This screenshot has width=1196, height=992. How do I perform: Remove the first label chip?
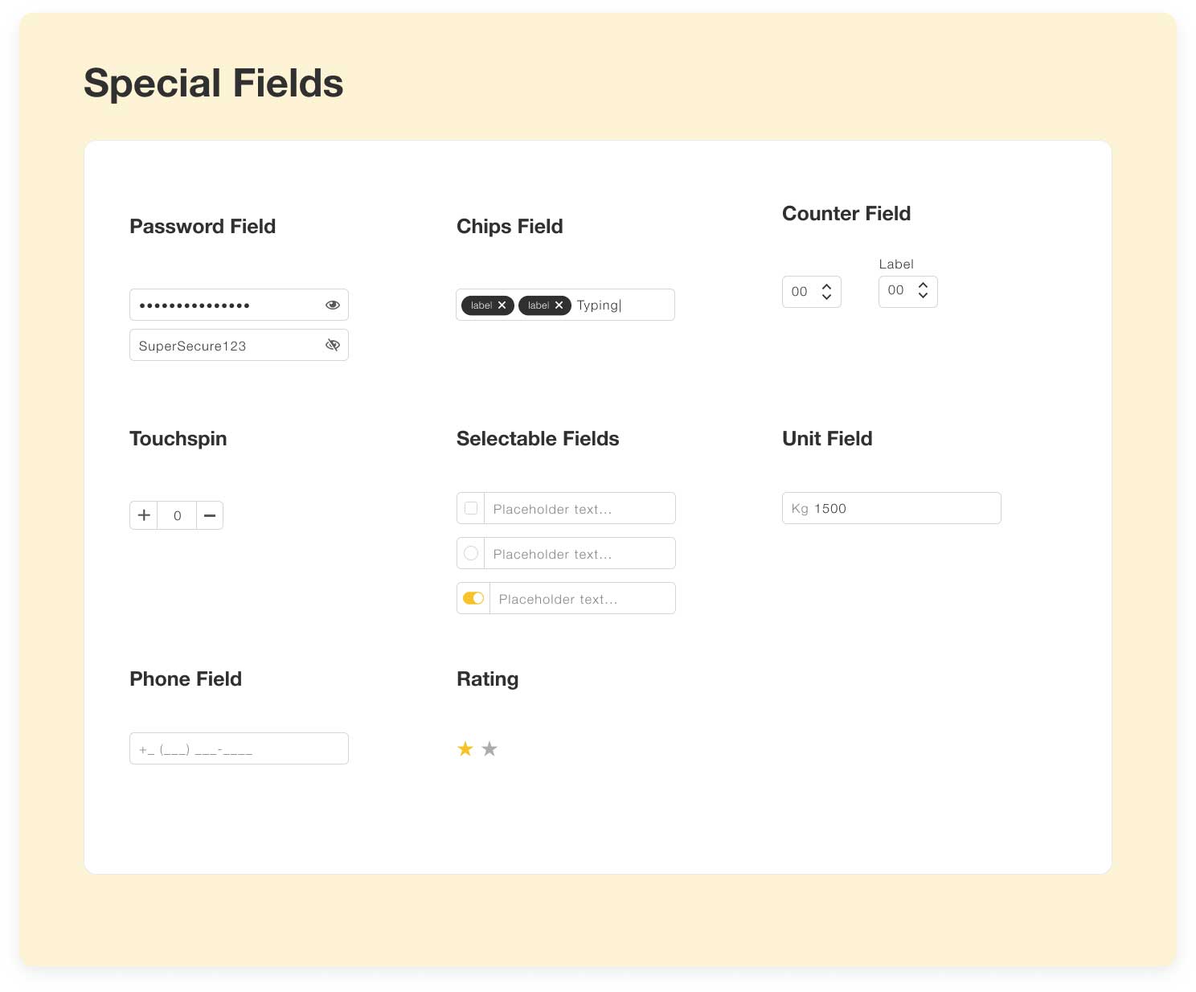[x=502, y=305]
